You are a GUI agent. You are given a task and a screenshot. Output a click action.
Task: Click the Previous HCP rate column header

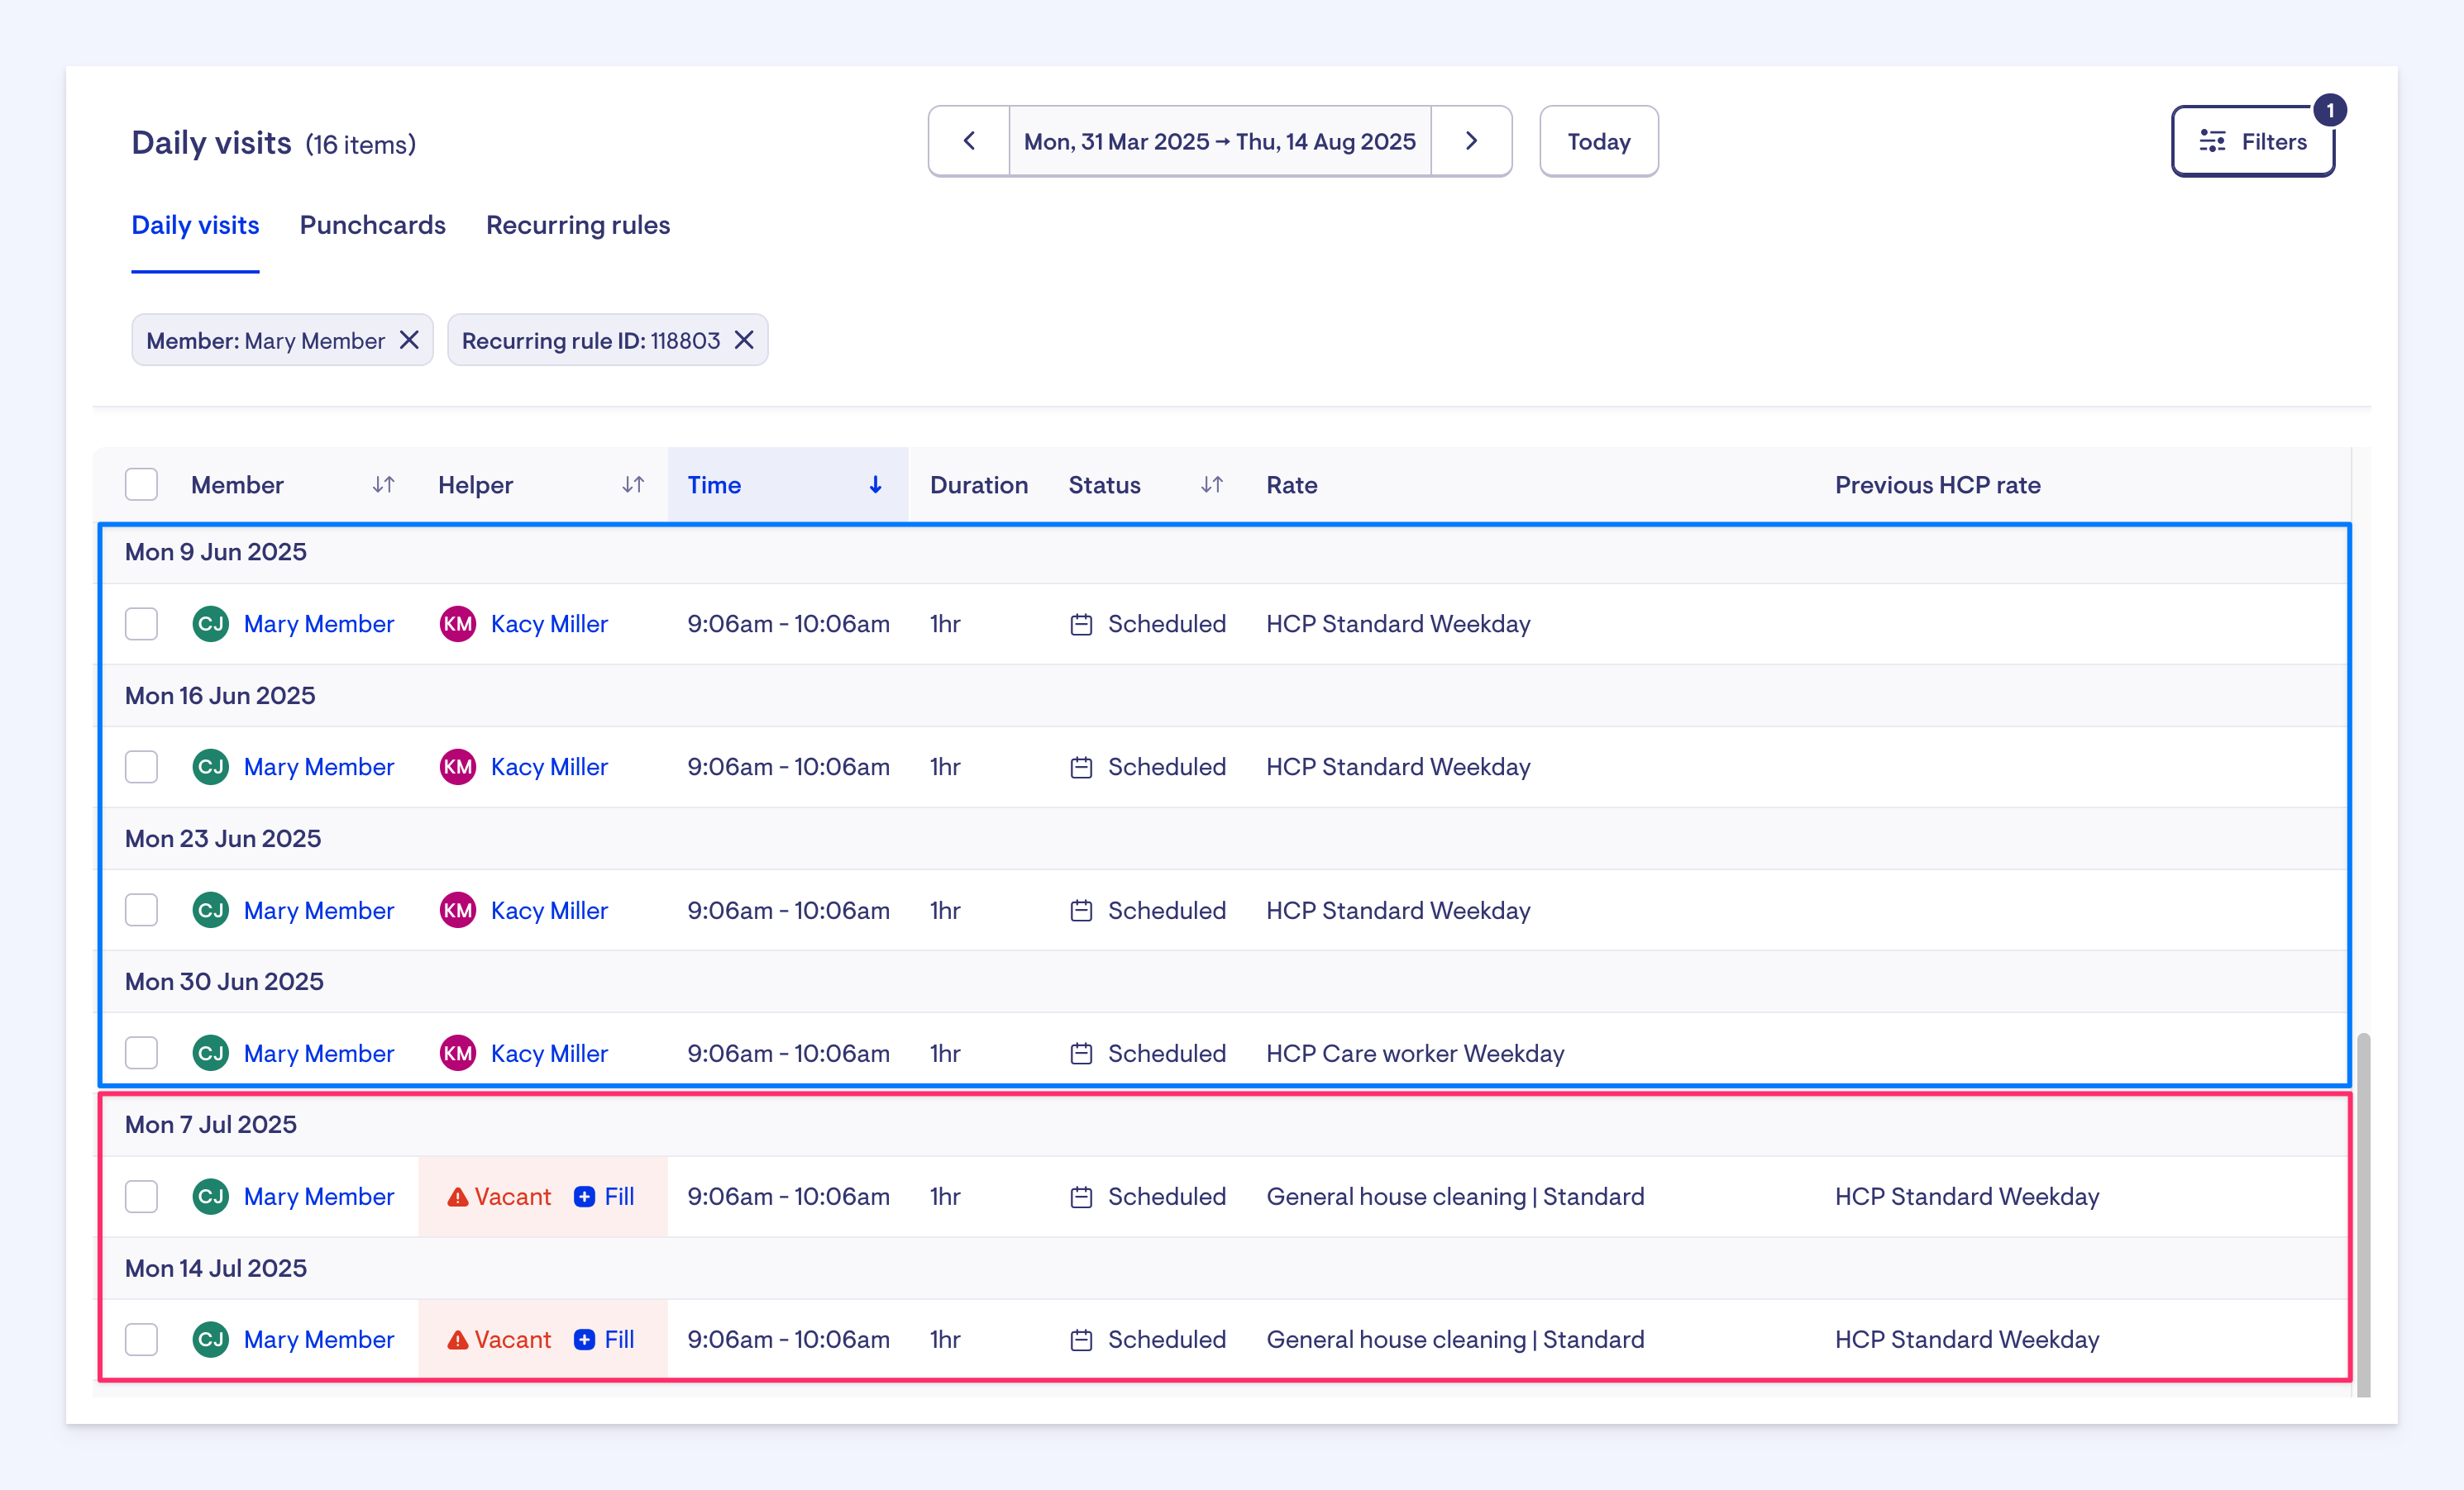[x=1938, y=484]
